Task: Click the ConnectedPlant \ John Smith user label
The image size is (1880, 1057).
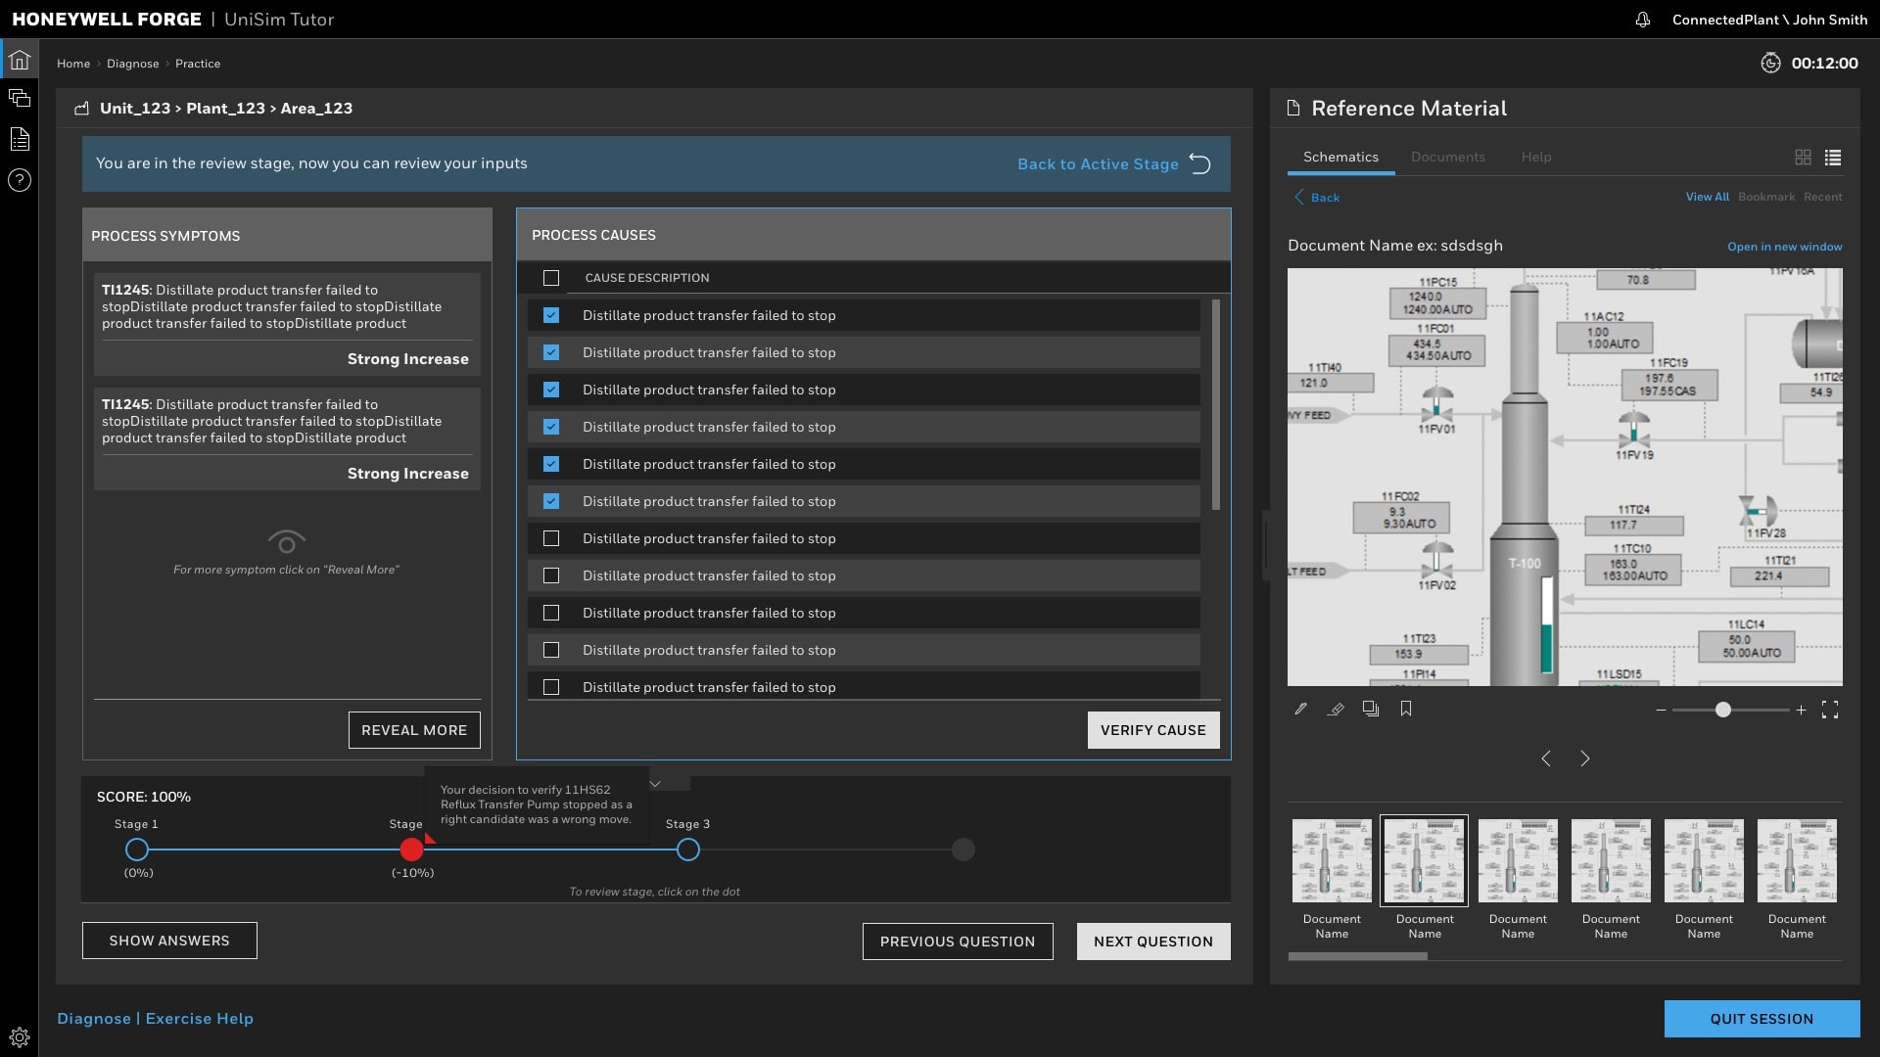Action: tap(1769, 20)
